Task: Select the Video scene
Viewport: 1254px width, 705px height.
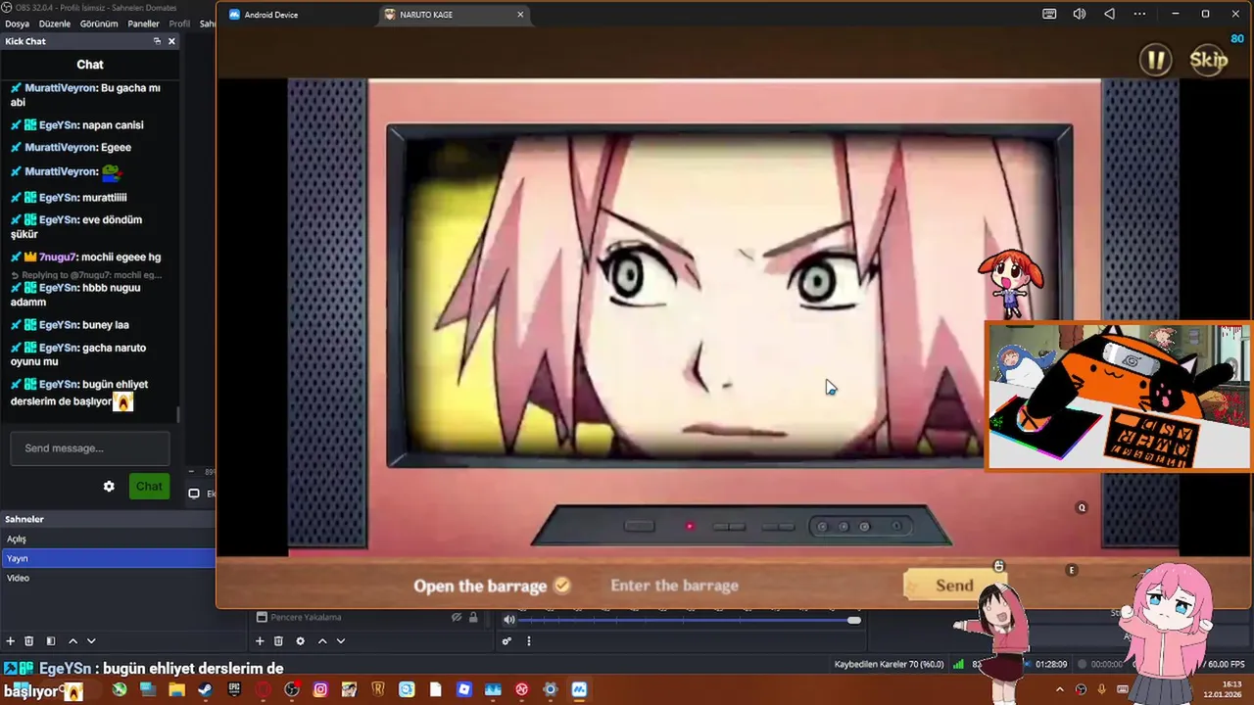Action: pos(108,578)
